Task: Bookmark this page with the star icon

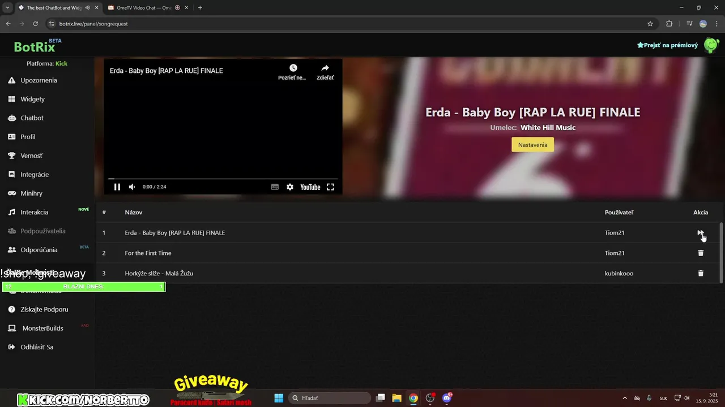Action: 650,24
